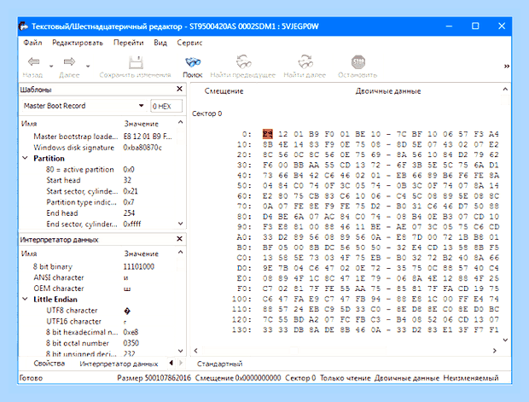Maximize the hex editor window

[475, 26]
